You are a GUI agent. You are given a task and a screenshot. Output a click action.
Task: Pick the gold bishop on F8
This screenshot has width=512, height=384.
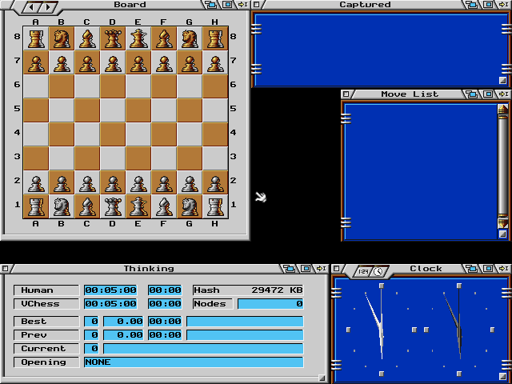point(163,38)
